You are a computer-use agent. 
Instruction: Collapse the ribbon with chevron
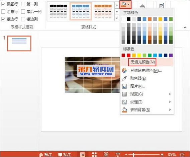185,27
